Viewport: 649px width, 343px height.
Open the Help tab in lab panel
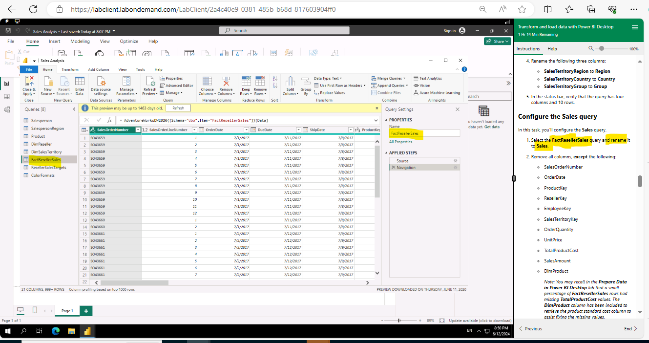[552, 49]
